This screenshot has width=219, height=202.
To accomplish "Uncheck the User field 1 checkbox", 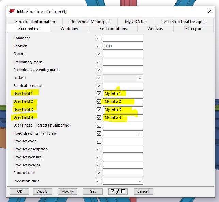I will pos(99,94).
